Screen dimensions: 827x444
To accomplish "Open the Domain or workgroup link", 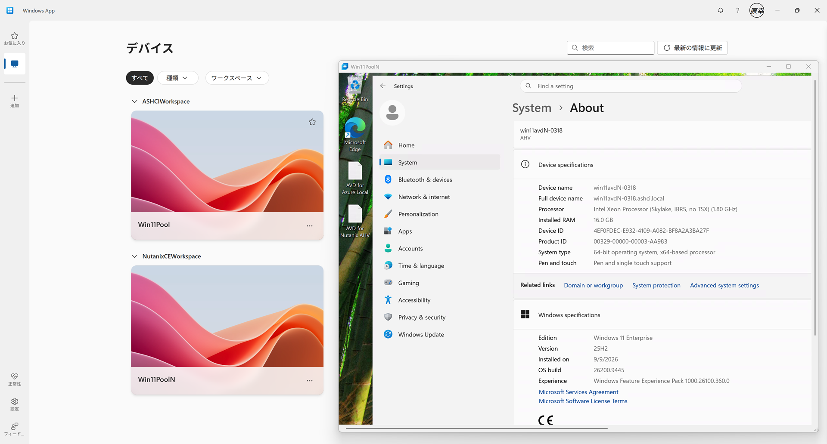I will (593, 285).
